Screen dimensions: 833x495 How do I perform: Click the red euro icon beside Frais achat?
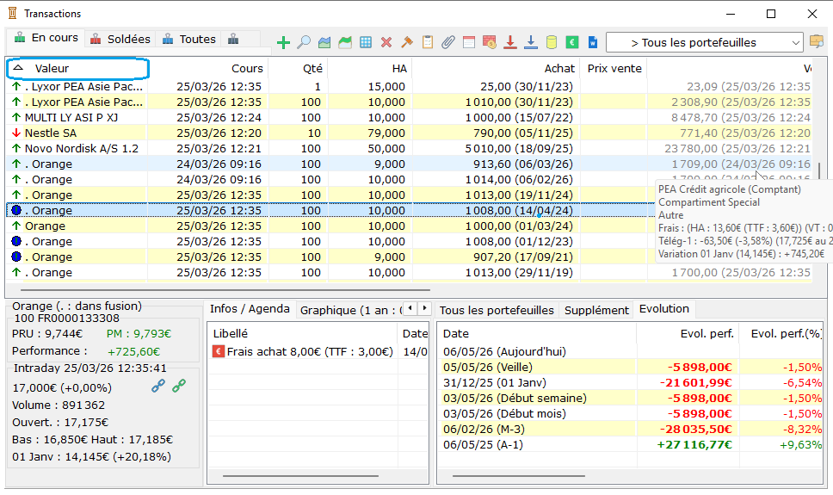(218, 351)
